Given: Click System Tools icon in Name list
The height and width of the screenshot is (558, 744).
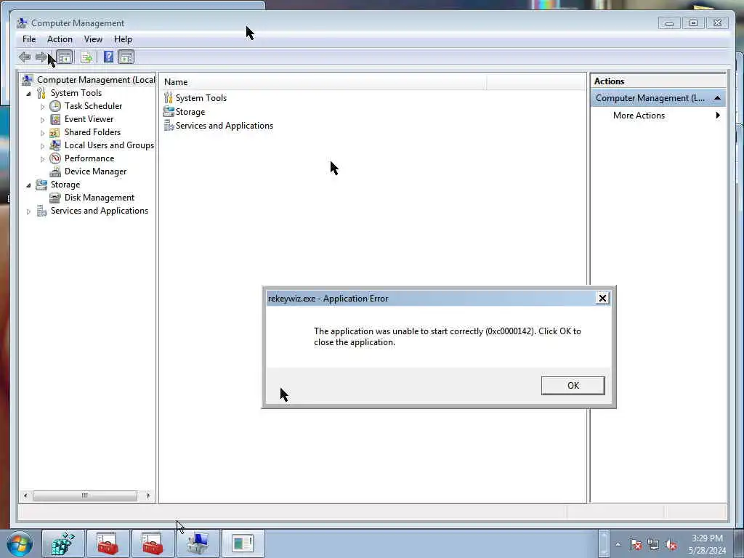Looking at the screenshot, I should coord(169,98).
